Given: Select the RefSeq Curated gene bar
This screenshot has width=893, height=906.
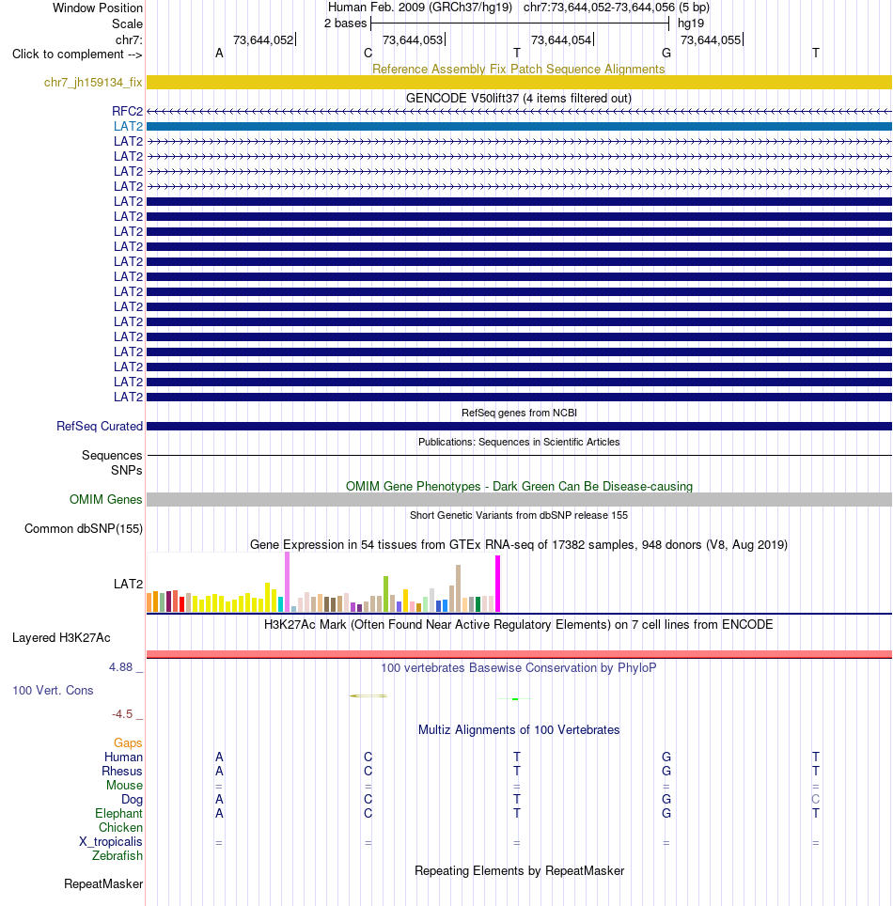Looking at the screenshot, I should pos(519,426).
